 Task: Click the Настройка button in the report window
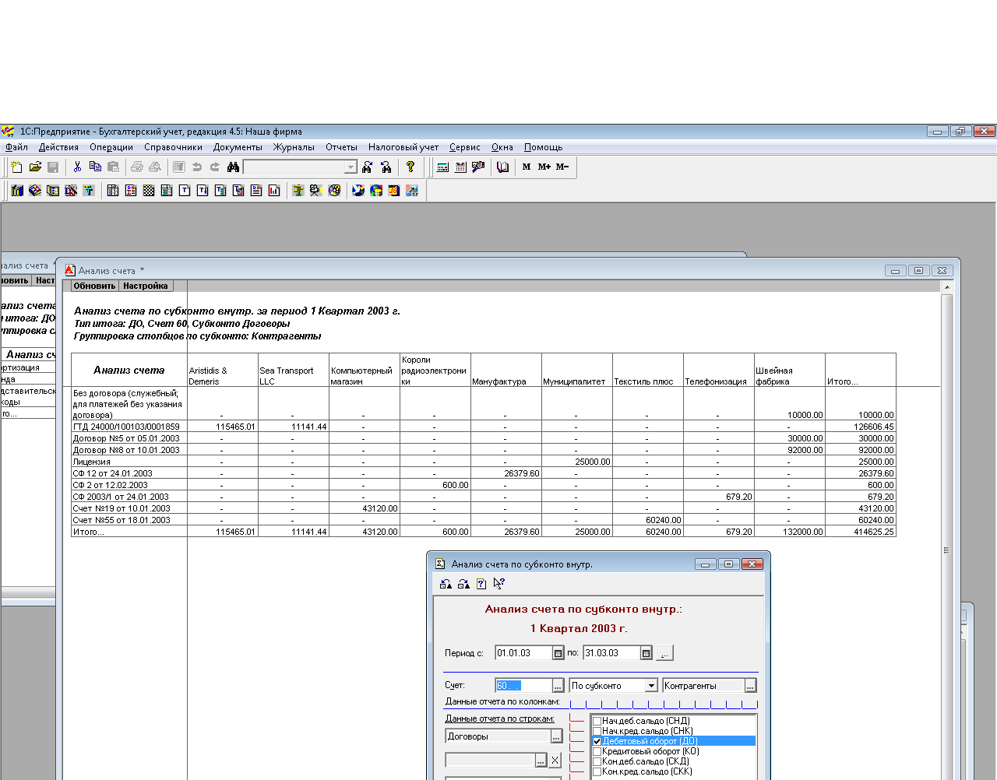[146, 286]
